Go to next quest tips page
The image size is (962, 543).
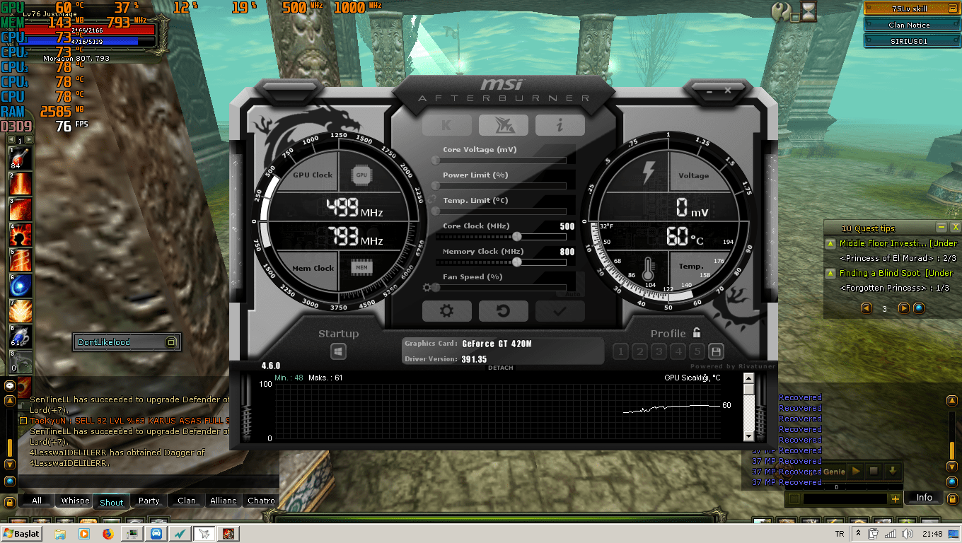point(903,308)
